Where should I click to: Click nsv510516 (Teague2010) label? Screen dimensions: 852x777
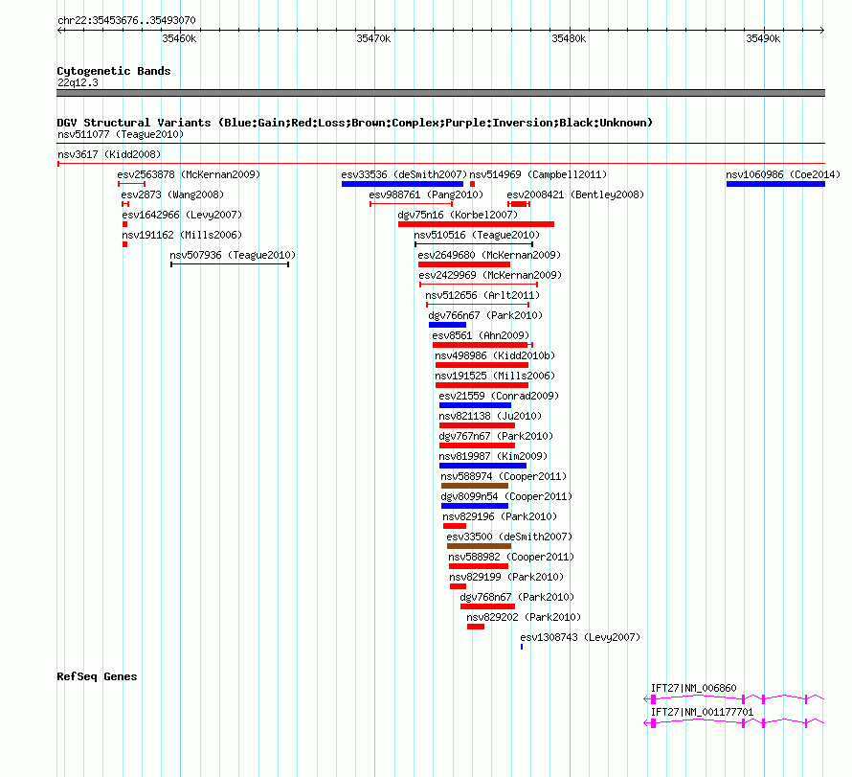click(x=477, y=235)
